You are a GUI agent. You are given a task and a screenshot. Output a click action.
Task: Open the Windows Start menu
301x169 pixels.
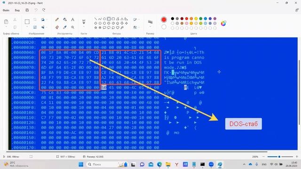click(81, 164)
